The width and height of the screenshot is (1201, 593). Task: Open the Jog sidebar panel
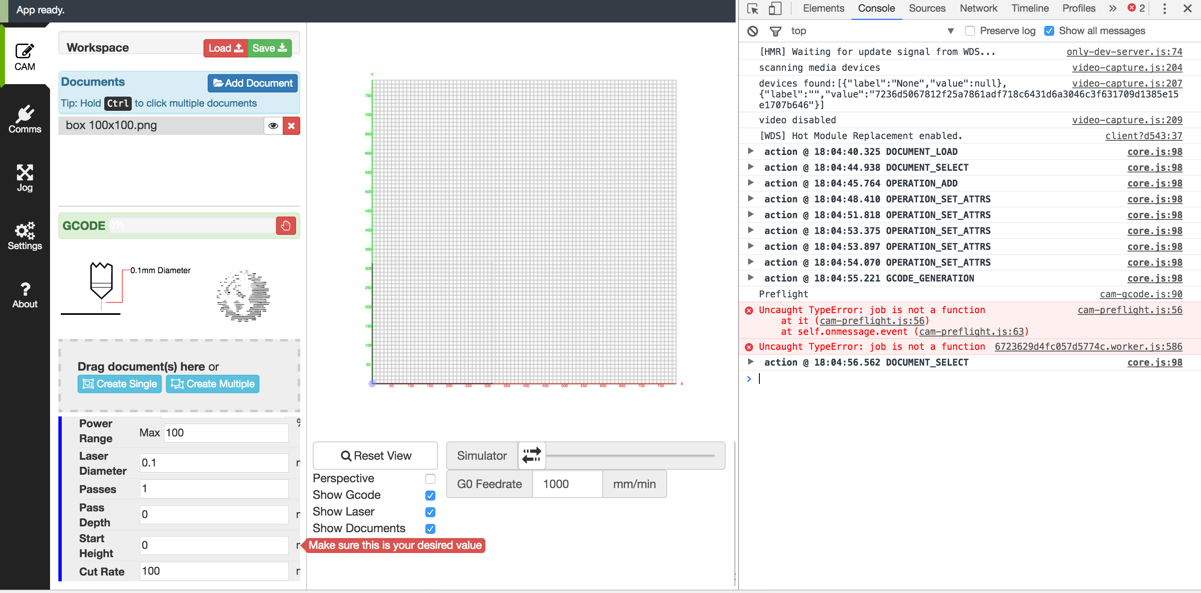25,178
